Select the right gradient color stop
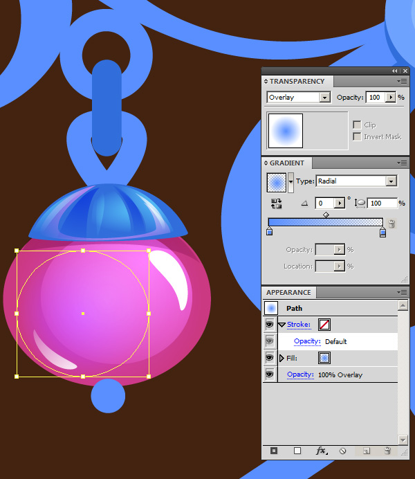 [382, 232]
